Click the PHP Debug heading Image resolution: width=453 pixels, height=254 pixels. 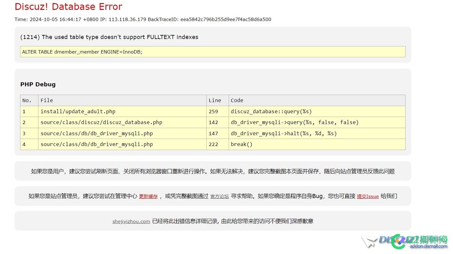[x=38, y=84]
